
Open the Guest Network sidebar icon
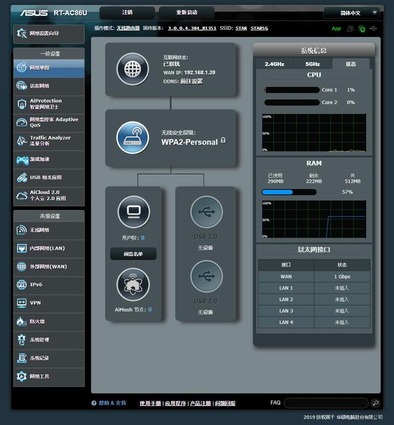(22, 86)
